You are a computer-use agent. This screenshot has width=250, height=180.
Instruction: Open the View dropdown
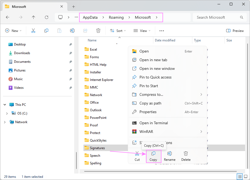coord(142,31)
